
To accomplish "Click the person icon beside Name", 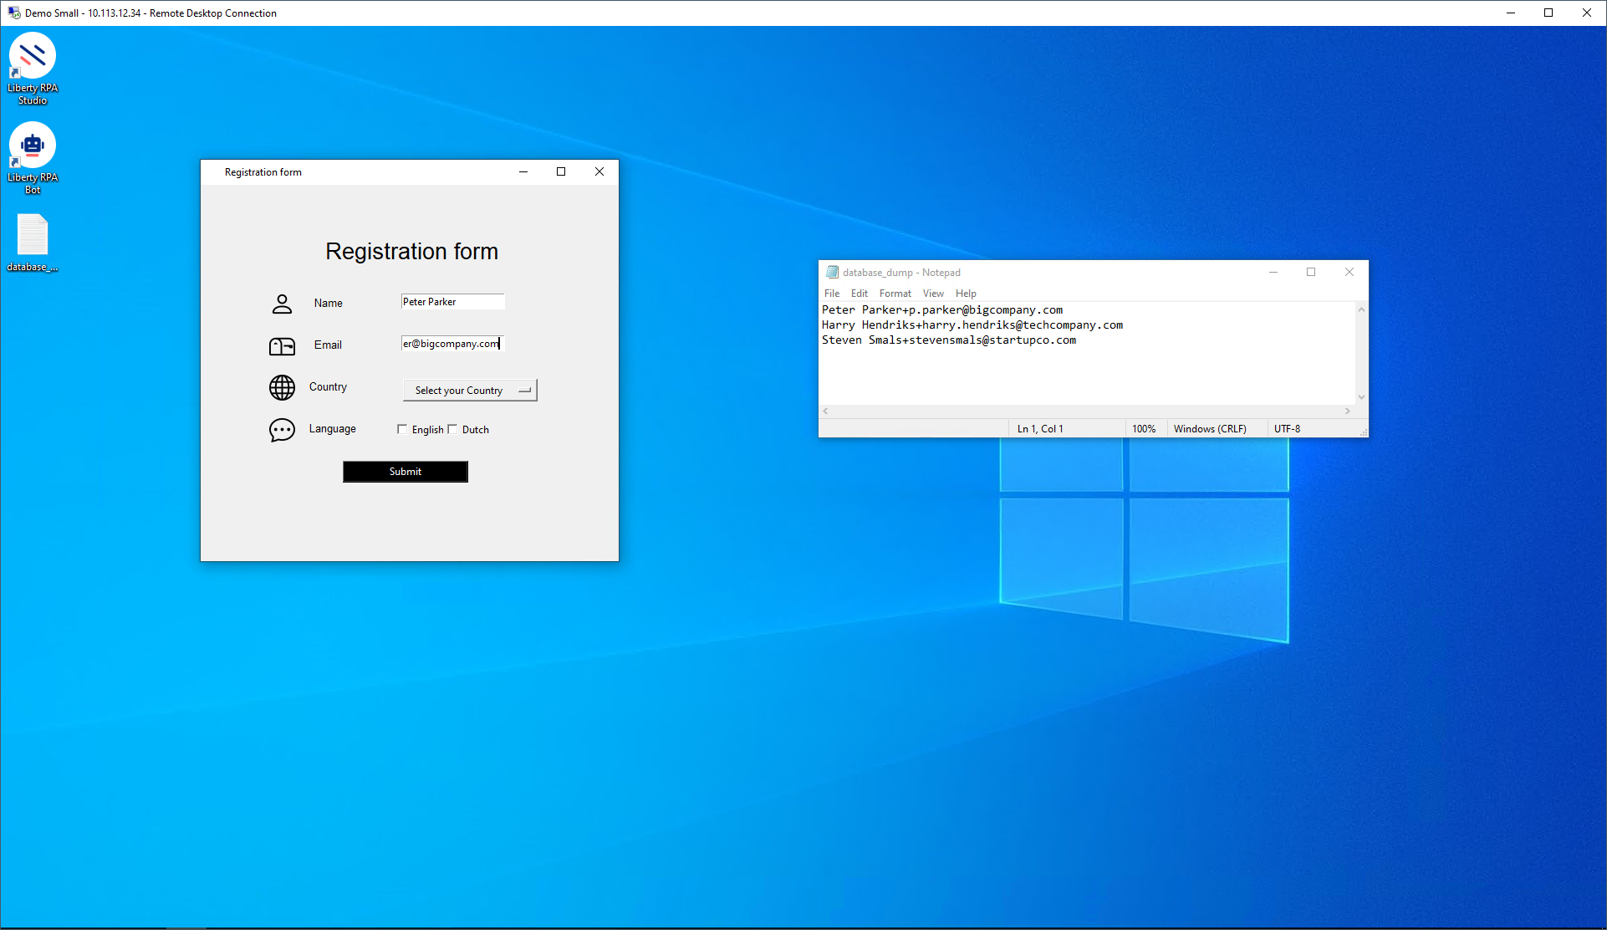I will [x=282, y=304].
